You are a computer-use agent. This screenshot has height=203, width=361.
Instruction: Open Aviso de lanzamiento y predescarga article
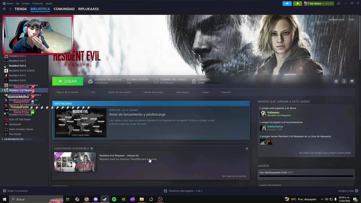[137, 114]
